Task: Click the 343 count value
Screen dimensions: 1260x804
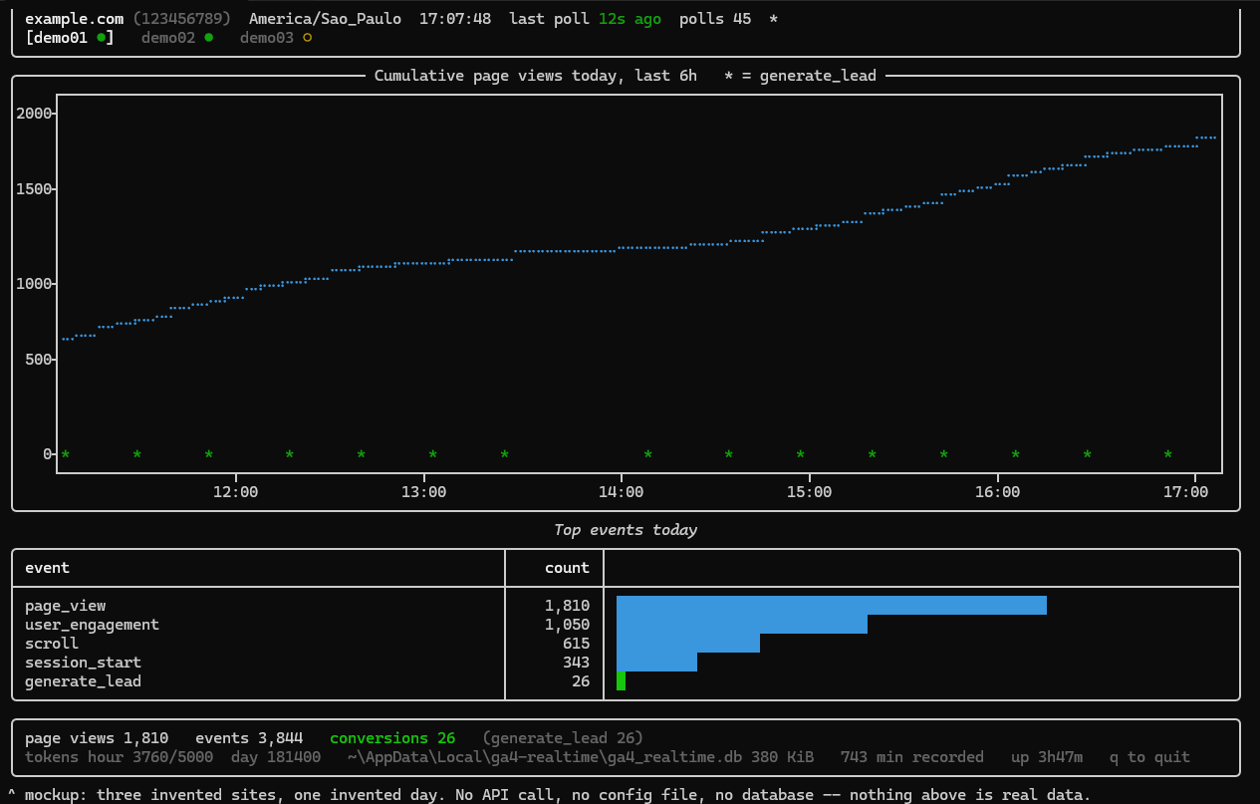Action: pos(576,663)
